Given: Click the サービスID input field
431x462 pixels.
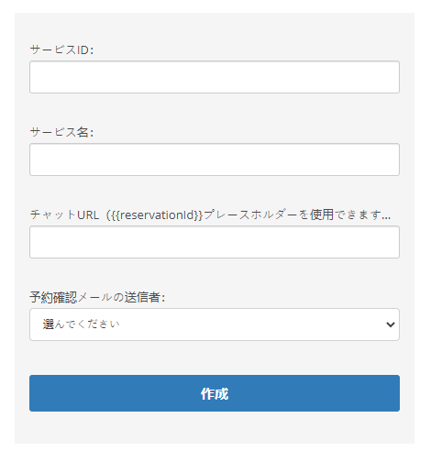Looking at the screenshot, I should pyautogui.click(x=215, y=77).
